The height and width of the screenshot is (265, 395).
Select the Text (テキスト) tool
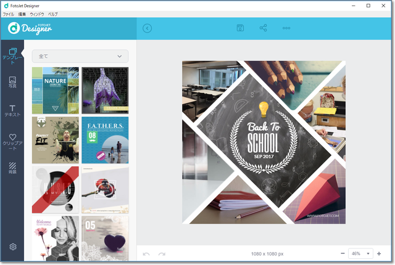tap(12, 111)
